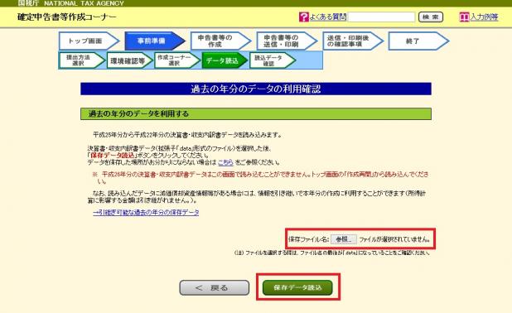Select the 終了 step arrow

coord(418,41)
